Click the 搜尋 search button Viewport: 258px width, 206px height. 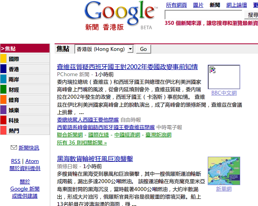click(252, 15)
